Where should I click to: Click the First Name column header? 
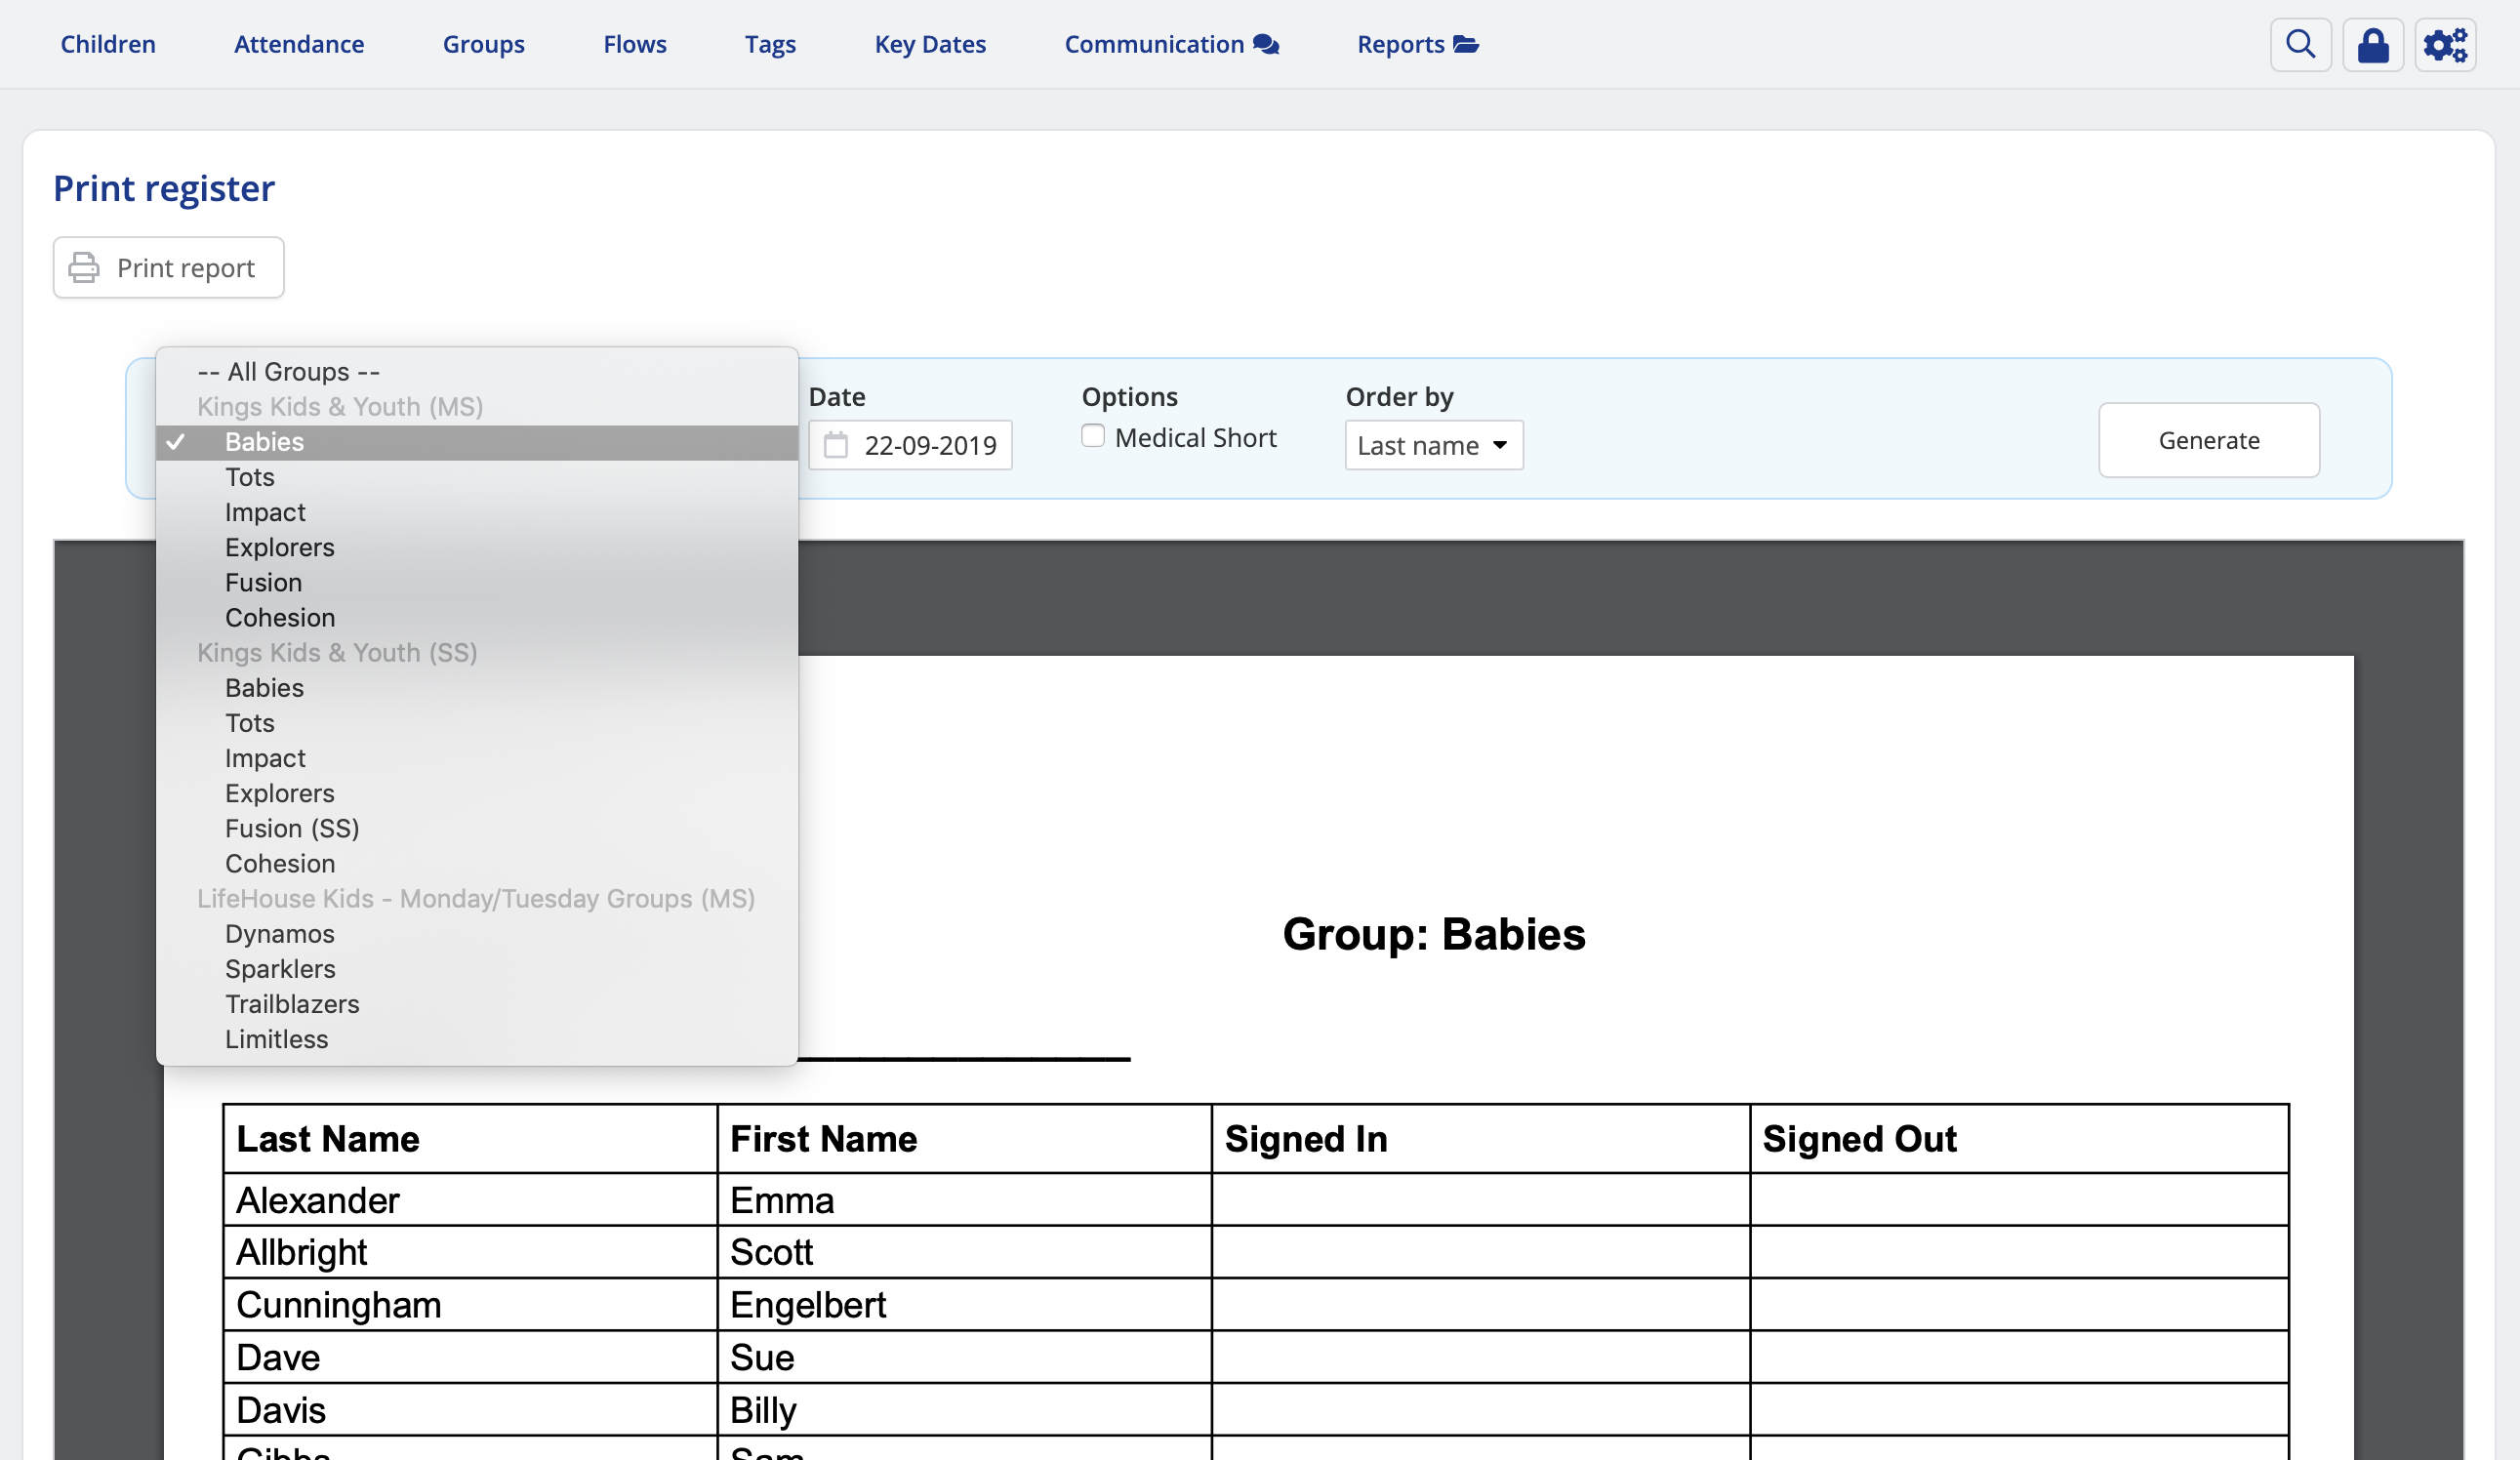(964, 1139)
